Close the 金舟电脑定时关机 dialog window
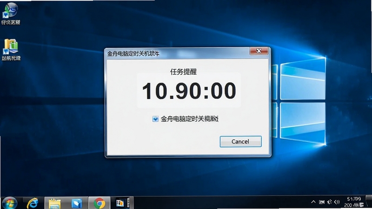 [x=259, y=51]
